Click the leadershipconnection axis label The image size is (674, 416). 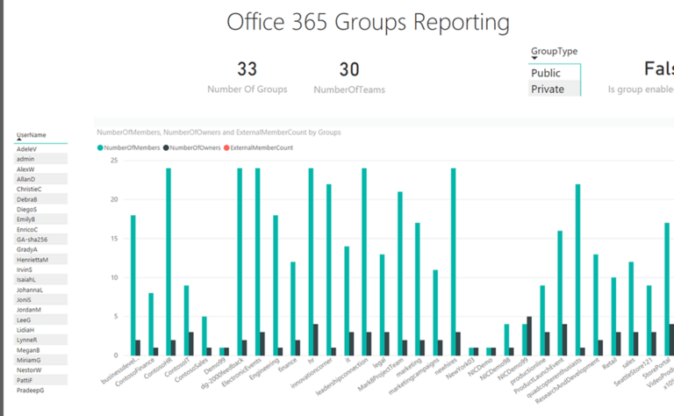tap(341, 377)
